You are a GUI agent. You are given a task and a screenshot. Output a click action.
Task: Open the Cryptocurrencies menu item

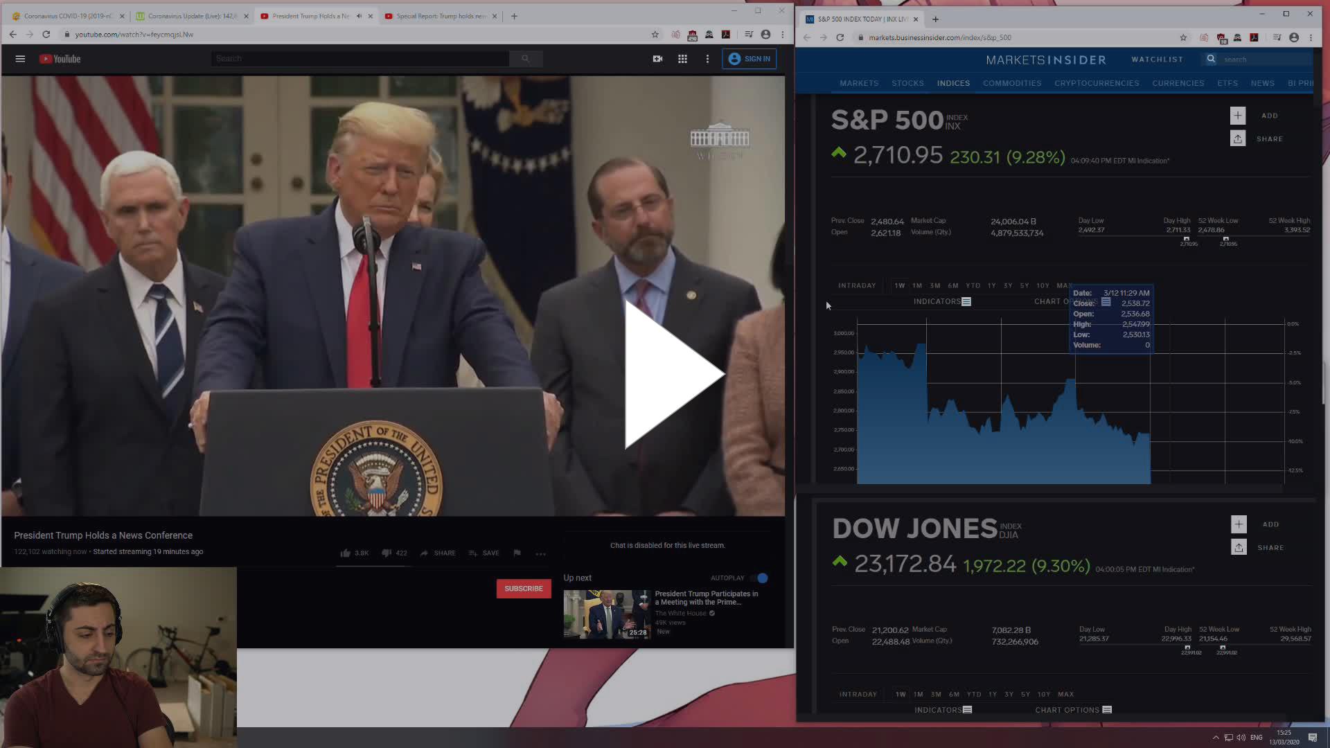[x=1097, y=83]
